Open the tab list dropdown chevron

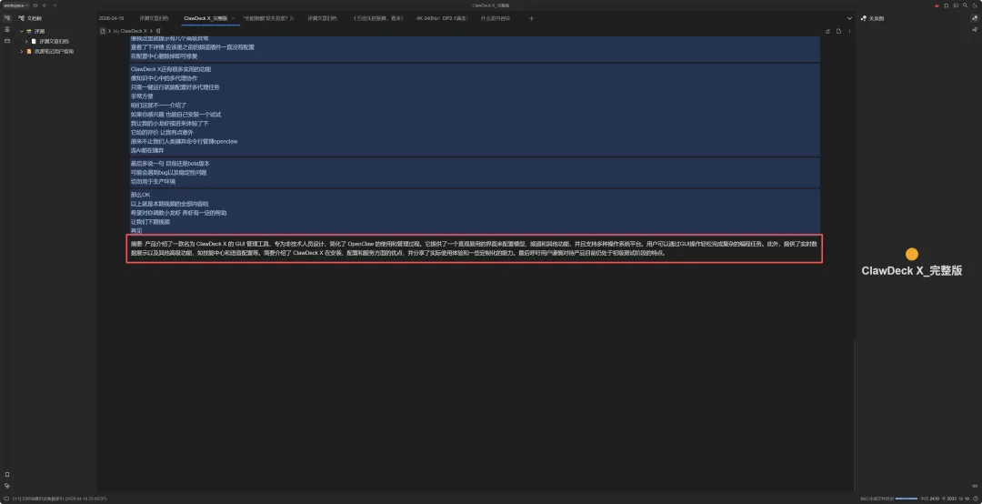(849, 18)
